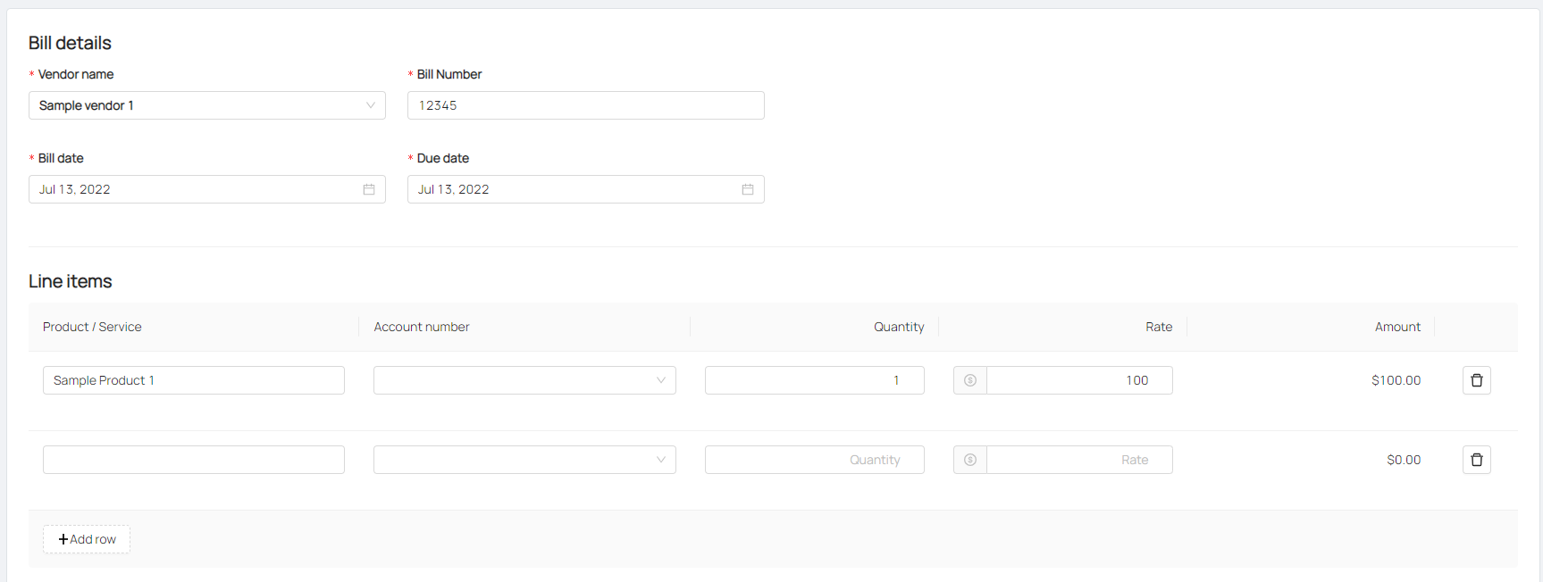This screenshot has width=1543, height=582.
Task: Click the Product / Service column header
Action: click(92, 327)
